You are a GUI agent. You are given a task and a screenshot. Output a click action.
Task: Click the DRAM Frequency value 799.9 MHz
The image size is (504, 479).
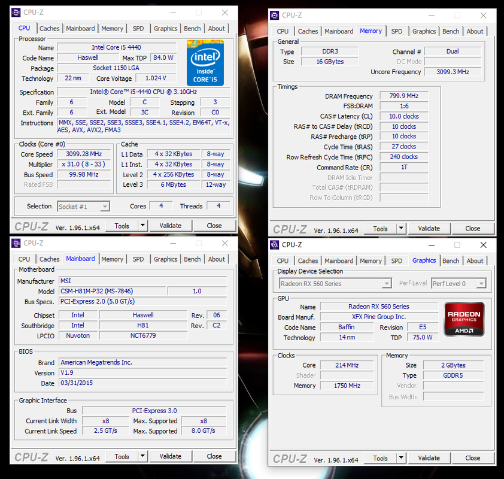pyautogui.click(x=404, y=96)
